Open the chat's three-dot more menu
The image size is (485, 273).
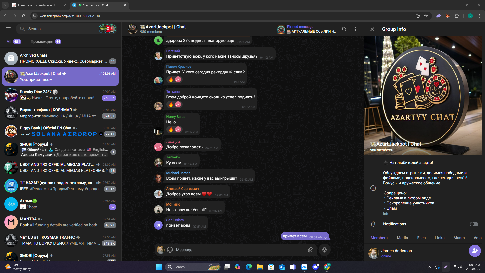click(355, 29)
